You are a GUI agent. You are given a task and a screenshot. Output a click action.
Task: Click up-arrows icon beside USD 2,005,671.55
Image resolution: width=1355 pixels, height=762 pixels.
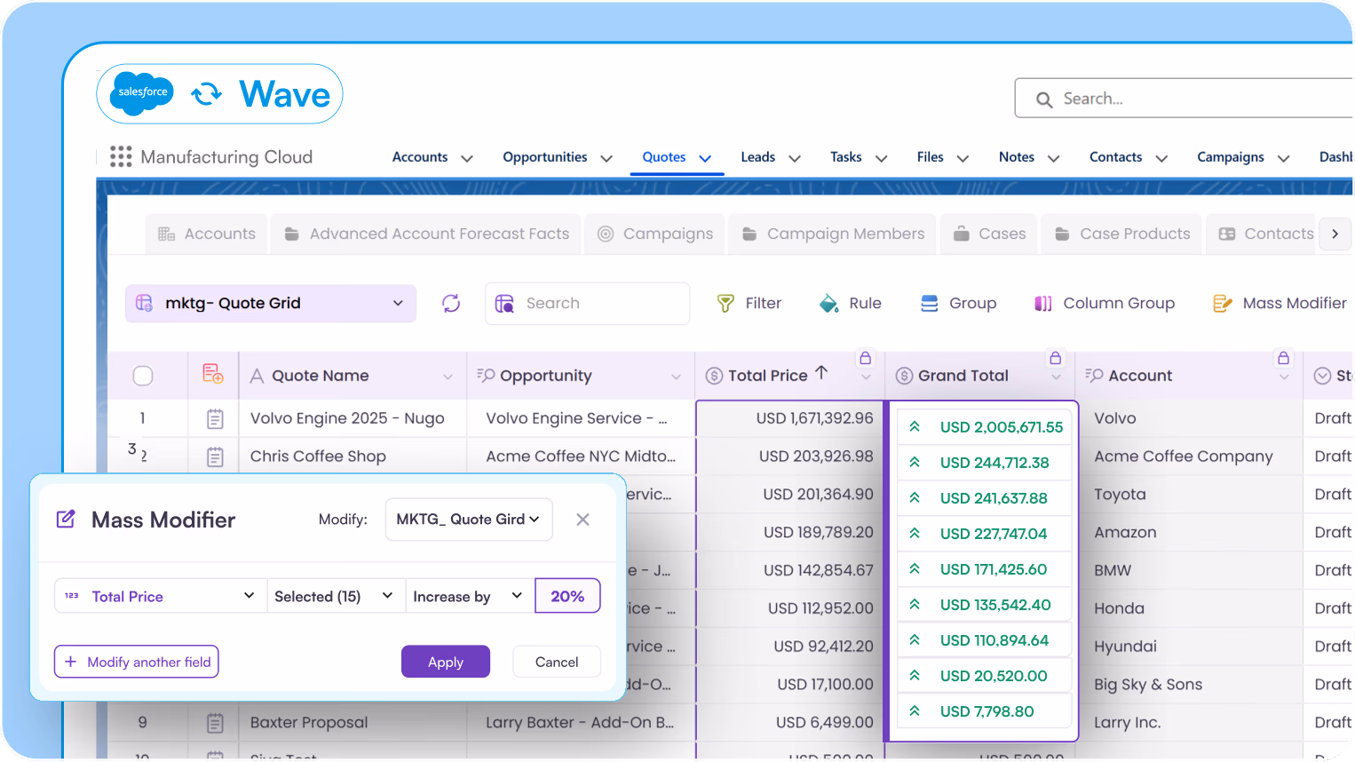(x=915, y=427)
